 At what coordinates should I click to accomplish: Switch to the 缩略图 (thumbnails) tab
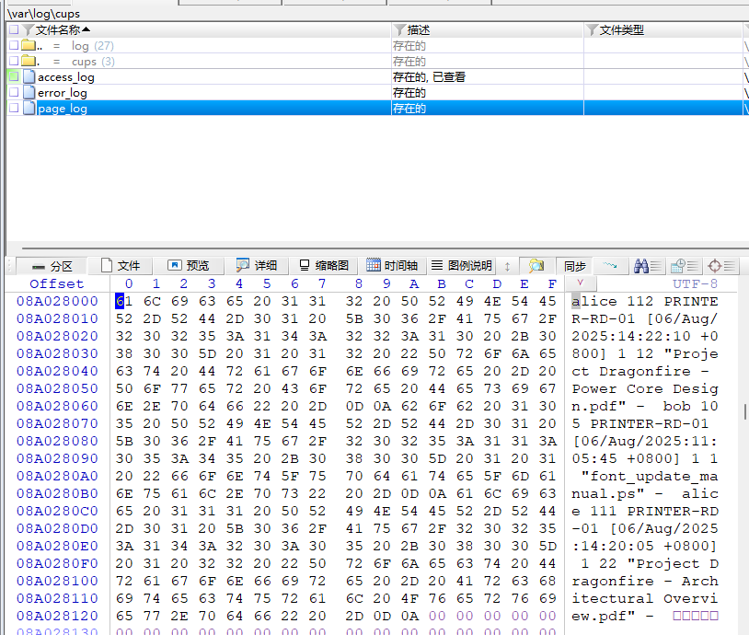tap(323, 266)
